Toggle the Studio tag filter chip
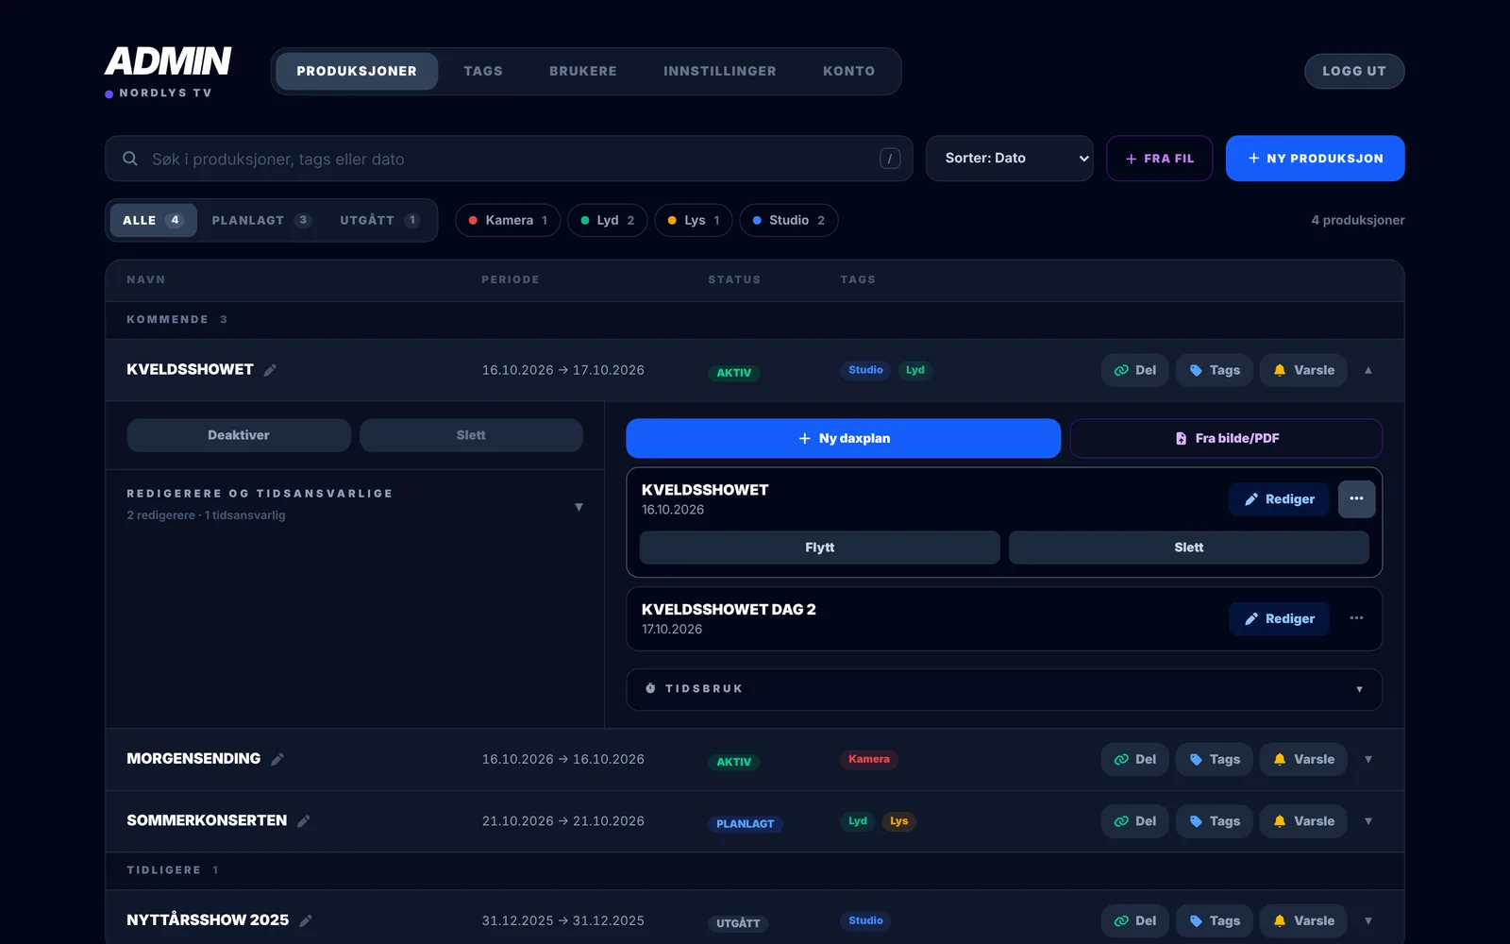This screenshot has height=944, width=1510. click(x=789, y=220)
